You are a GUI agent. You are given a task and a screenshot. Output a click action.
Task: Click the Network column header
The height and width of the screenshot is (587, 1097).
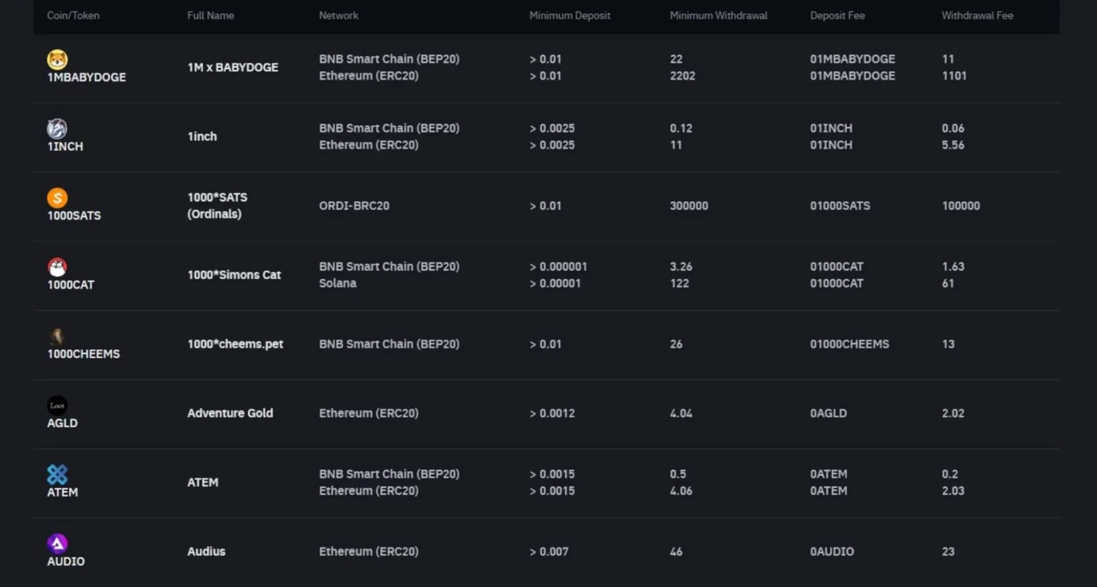(x=338, y=15)
